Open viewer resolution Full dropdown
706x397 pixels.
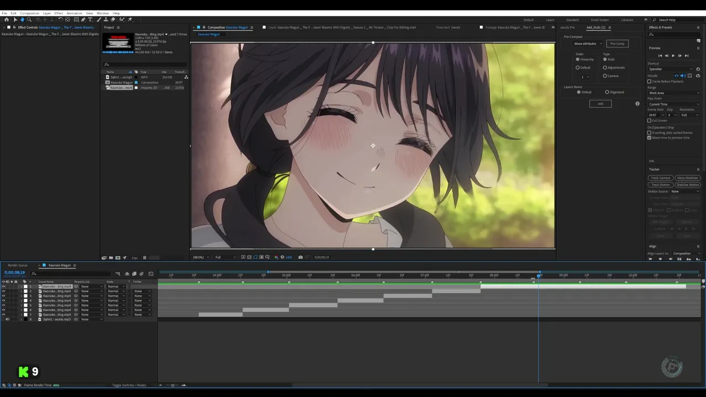[225, 257]
